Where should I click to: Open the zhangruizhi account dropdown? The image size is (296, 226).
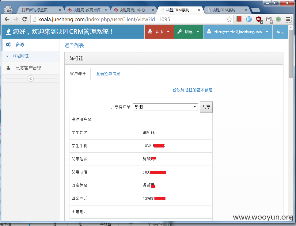pos(238,32)
